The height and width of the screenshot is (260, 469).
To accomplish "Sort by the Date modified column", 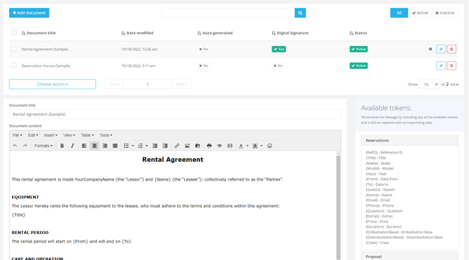I will click(137, 33).
